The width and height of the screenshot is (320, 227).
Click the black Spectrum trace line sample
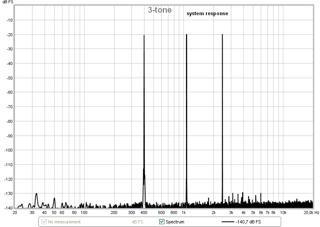coord(228,222)
